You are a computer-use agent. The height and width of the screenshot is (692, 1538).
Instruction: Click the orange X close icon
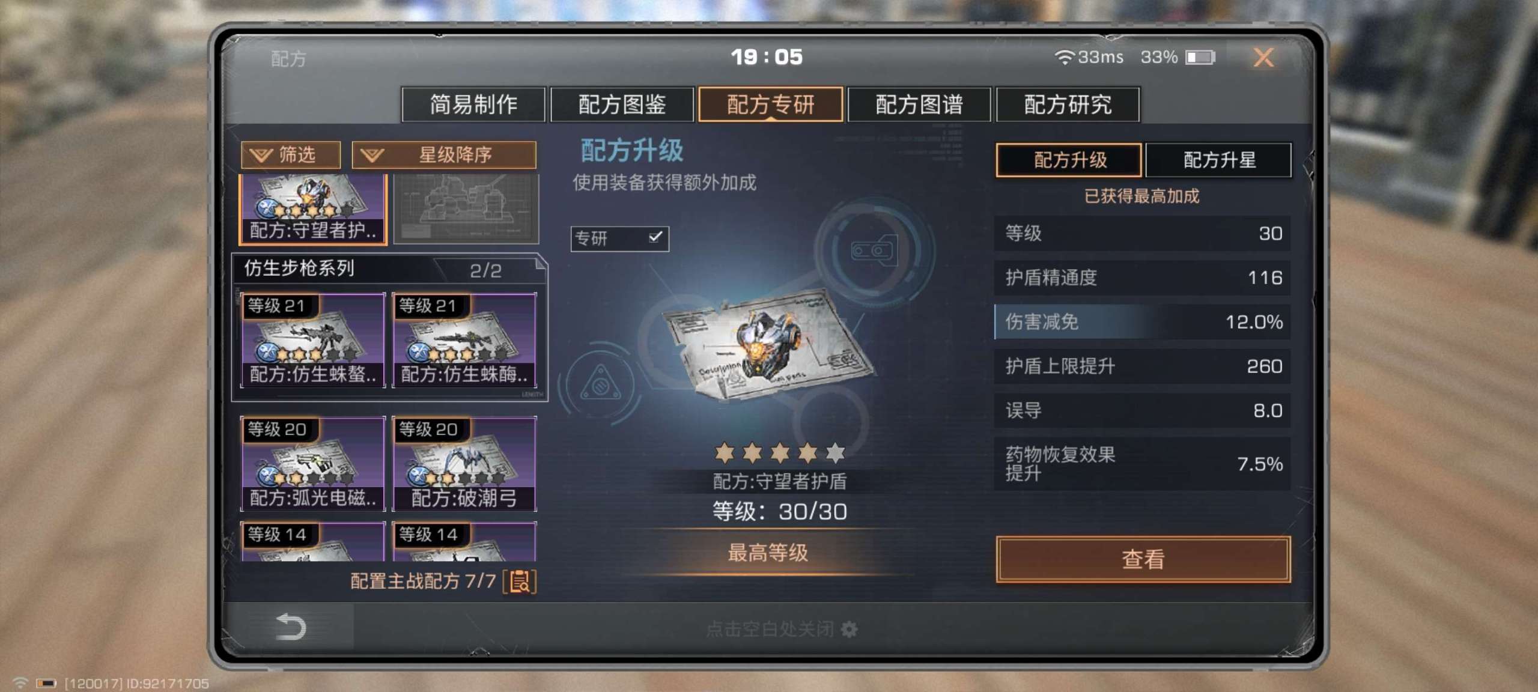[1263, 57]
